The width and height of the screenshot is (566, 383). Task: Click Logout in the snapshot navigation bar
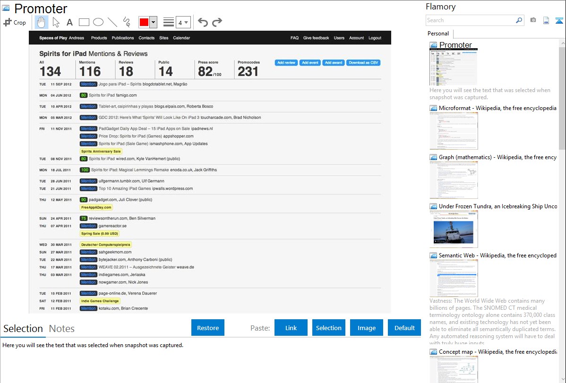coord(375,38)
